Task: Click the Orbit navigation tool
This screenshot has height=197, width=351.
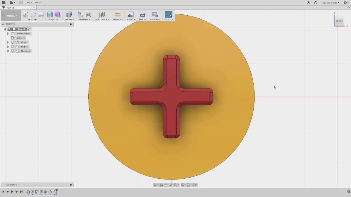Action: 155,185
